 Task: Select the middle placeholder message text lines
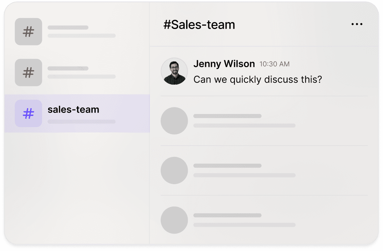coord(245,171)
